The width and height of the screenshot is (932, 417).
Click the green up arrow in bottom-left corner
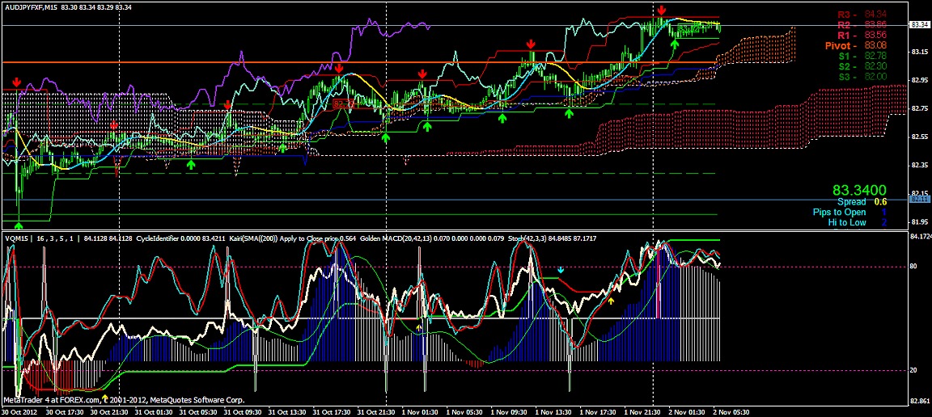tap(19, 227)
